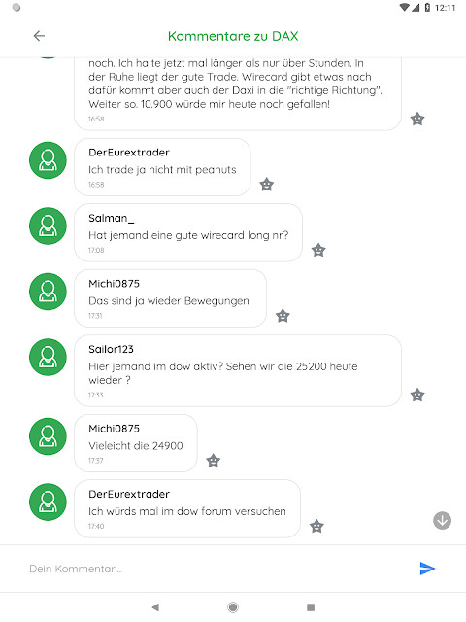
Task: Tap the Android home navigation button
Action: click(233, 606)
